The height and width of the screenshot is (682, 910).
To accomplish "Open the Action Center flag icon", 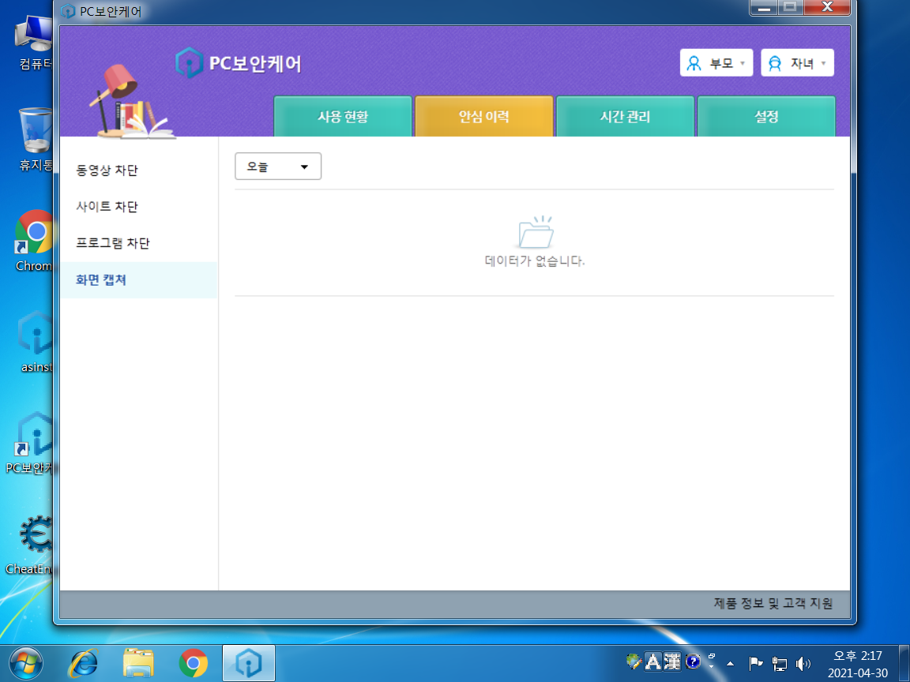I will pos(755,663).
